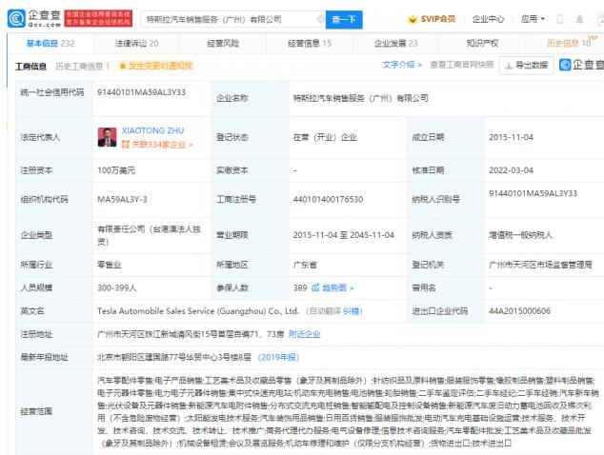Clear the search box with the X icon
The width and height of the screenshot is (604, 455).
click(x=320, y=19)
